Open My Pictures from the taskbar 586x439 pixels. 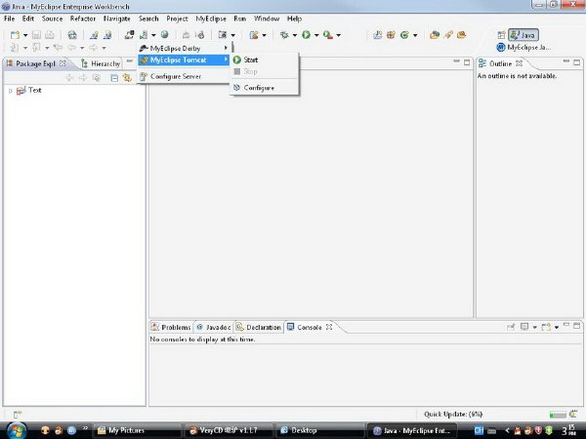point(137,430)
